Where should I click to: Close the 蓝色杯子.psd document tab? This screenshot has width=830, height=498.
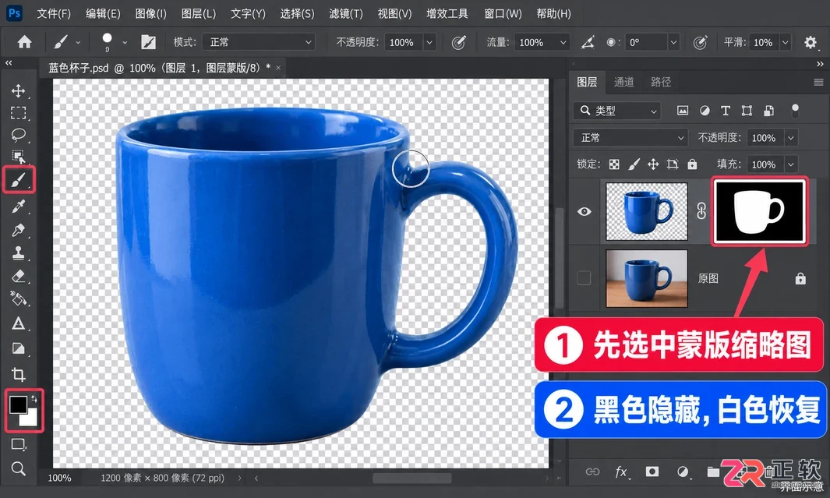278,68
